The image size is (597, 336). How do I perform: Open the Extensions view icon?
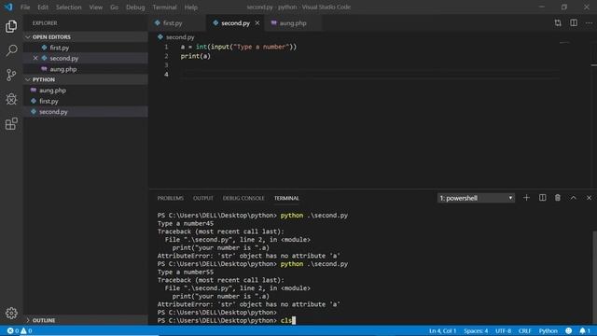pos(11,123)
